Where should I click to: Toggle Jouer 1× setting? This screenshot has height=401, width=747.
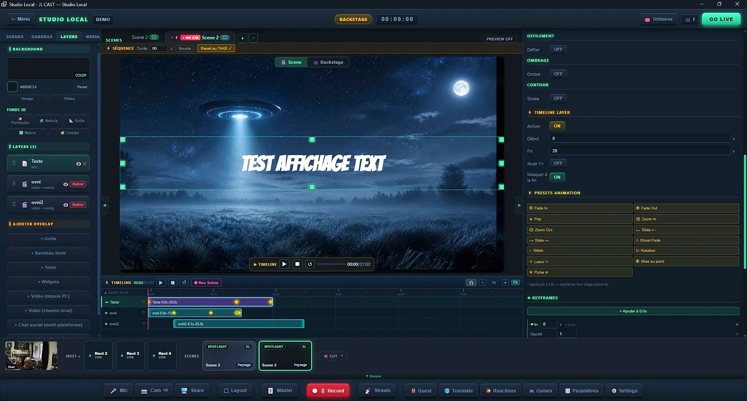pos(558,163)
